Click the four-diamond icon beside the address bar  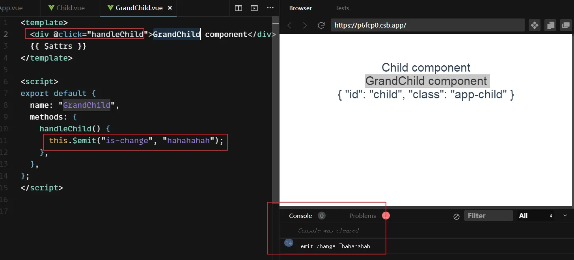coord(535,26)
